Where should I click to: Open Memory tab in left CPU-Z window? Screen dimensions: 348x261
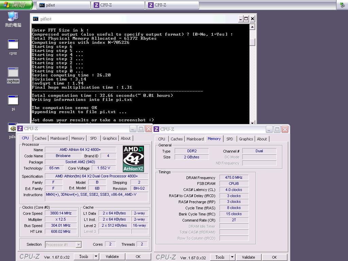(x=78, y=138)
